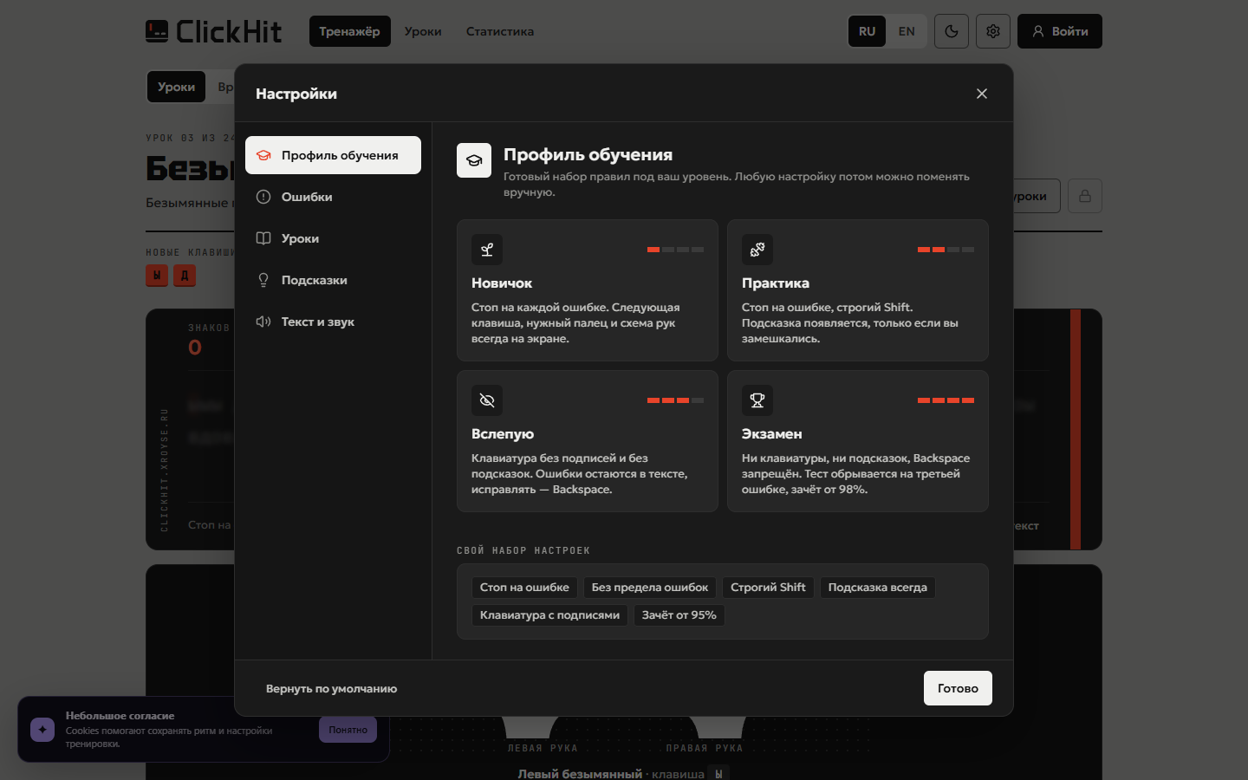Click the gear settings icon in header
This screenshot has height=780, width=1248.
tap(993, 31)
